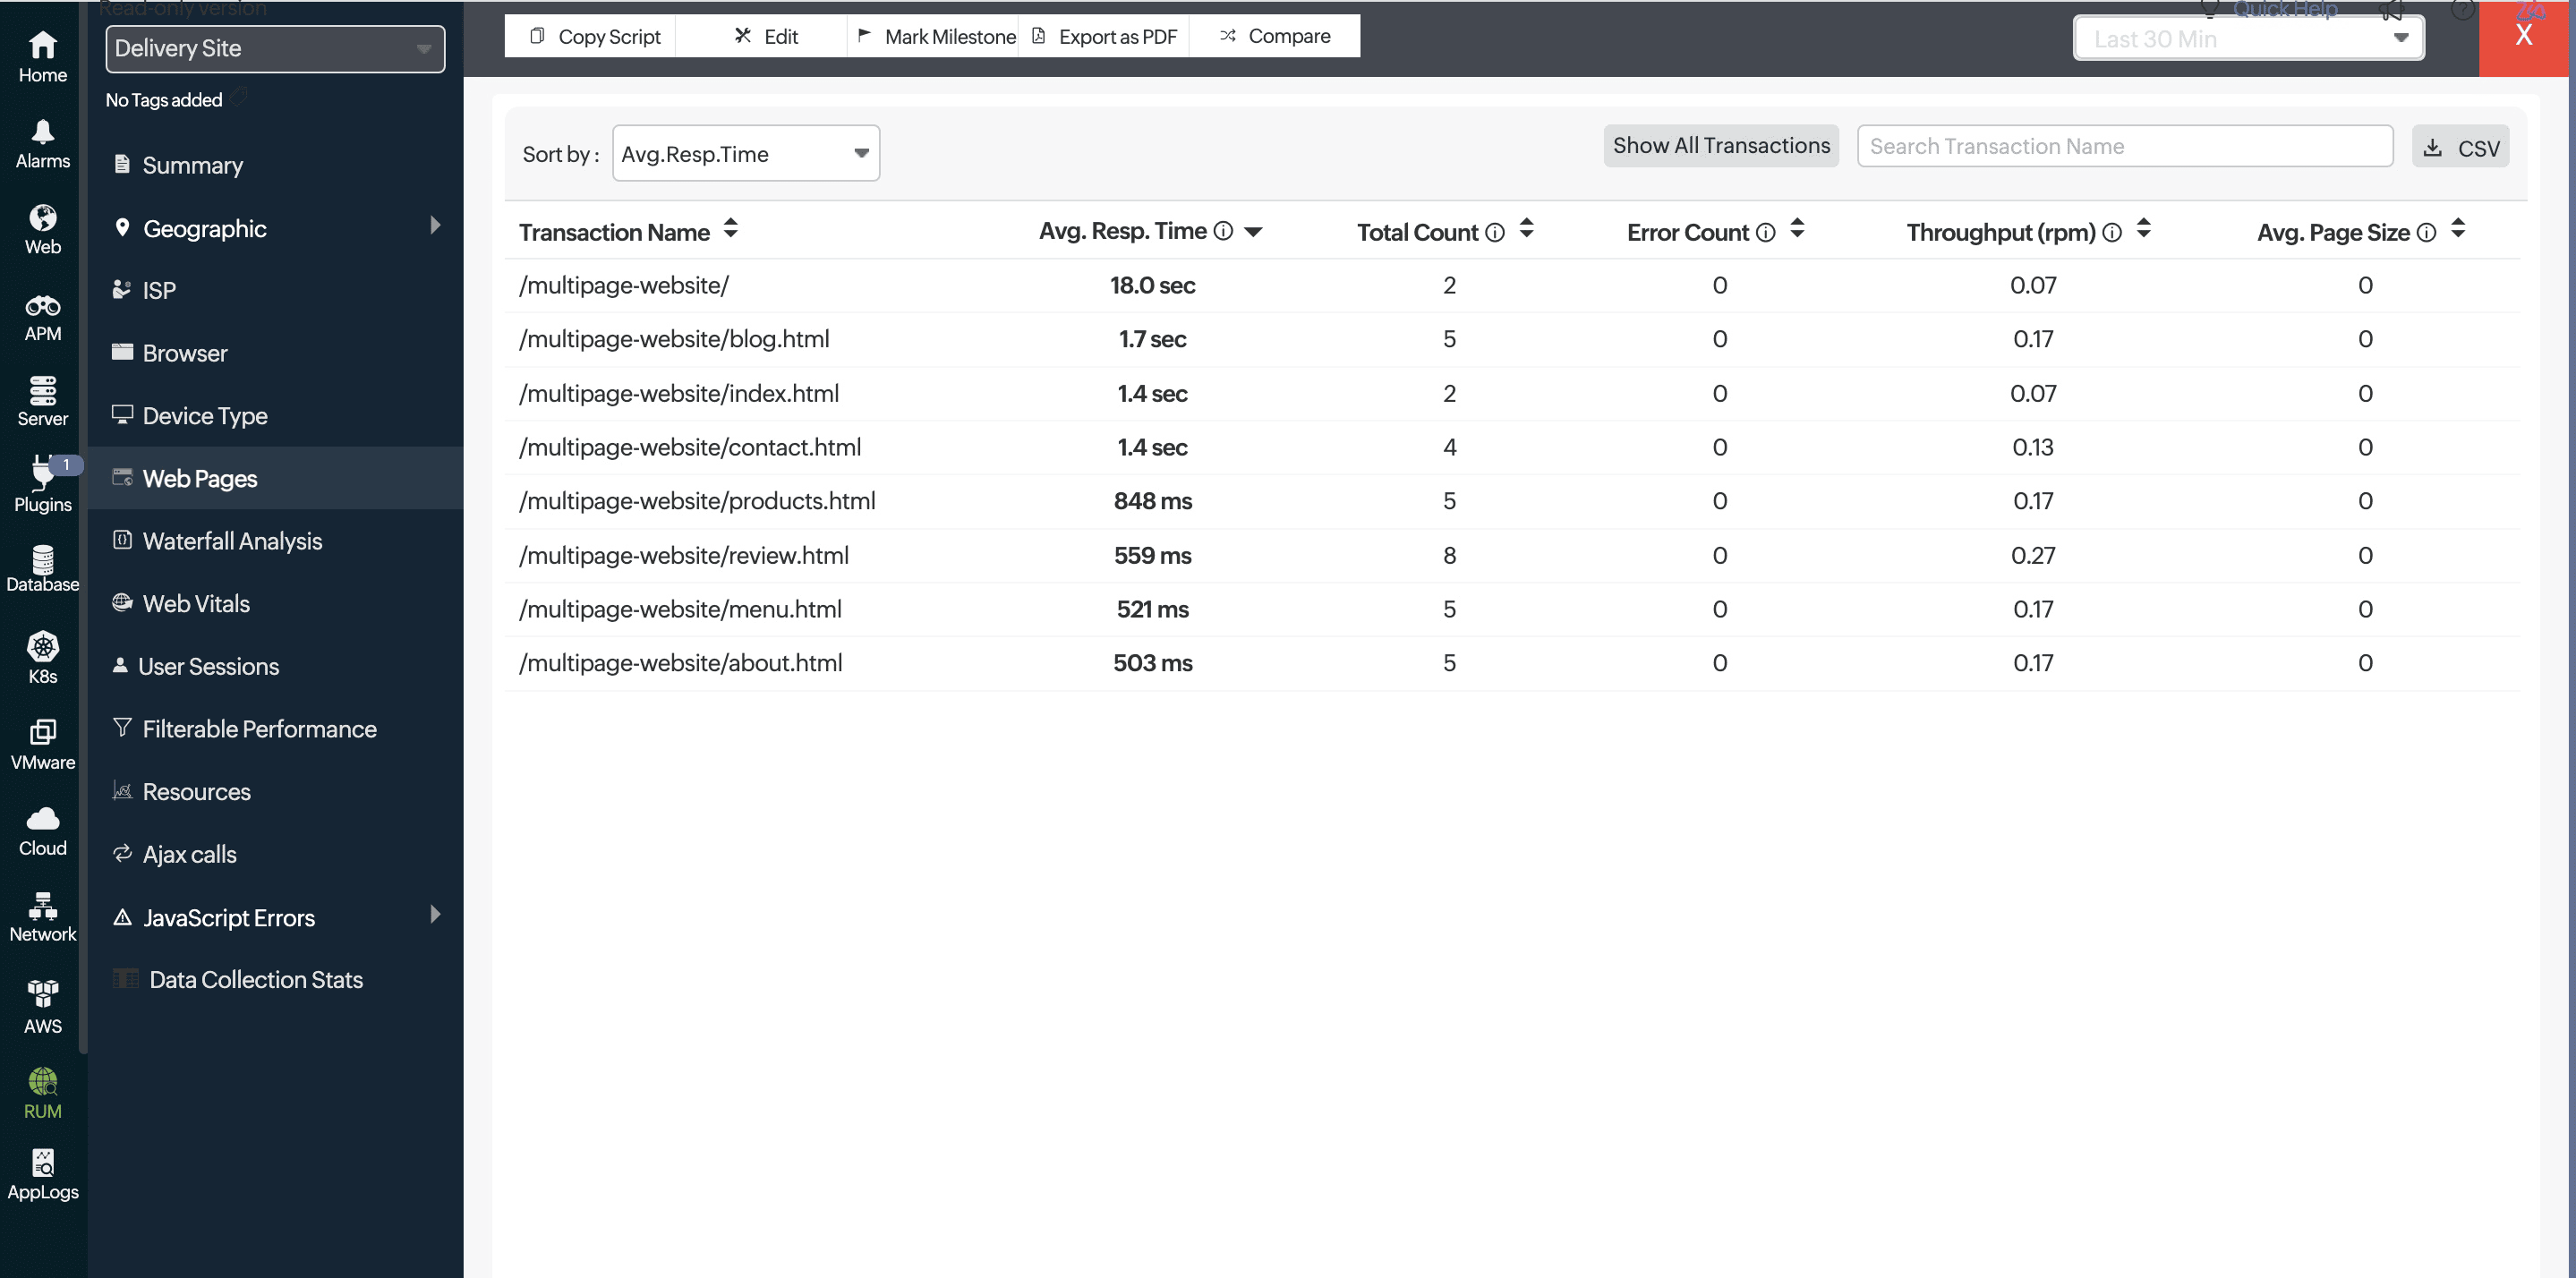2576x1278 pixels.
Task: Open the Alarms section from the left navigation
Action: [42, 143]
